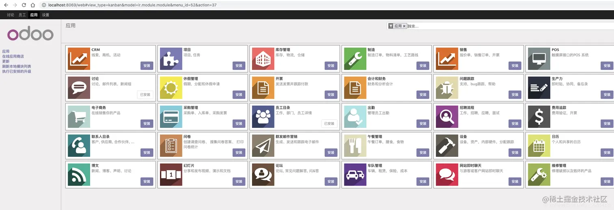The height and width of the screenshot is (210, 614).
Task: Install the 制造 module
Action: [x=423, y=66]
